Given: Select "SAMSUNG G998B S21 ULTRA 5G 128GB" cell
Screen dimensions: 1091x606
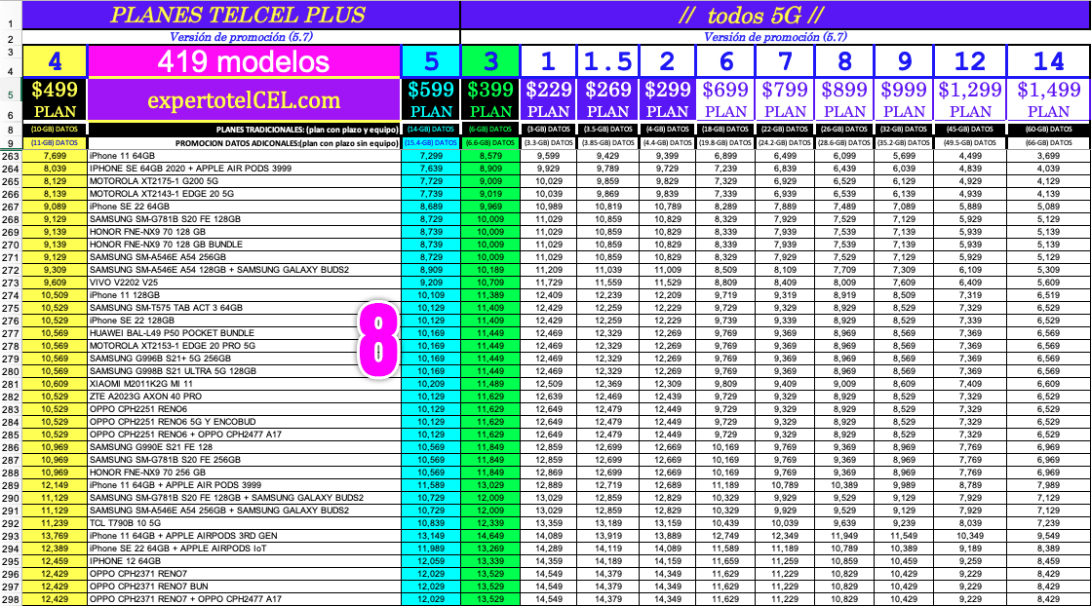Looking at the screenshot, I should click(x=244, y=371).
